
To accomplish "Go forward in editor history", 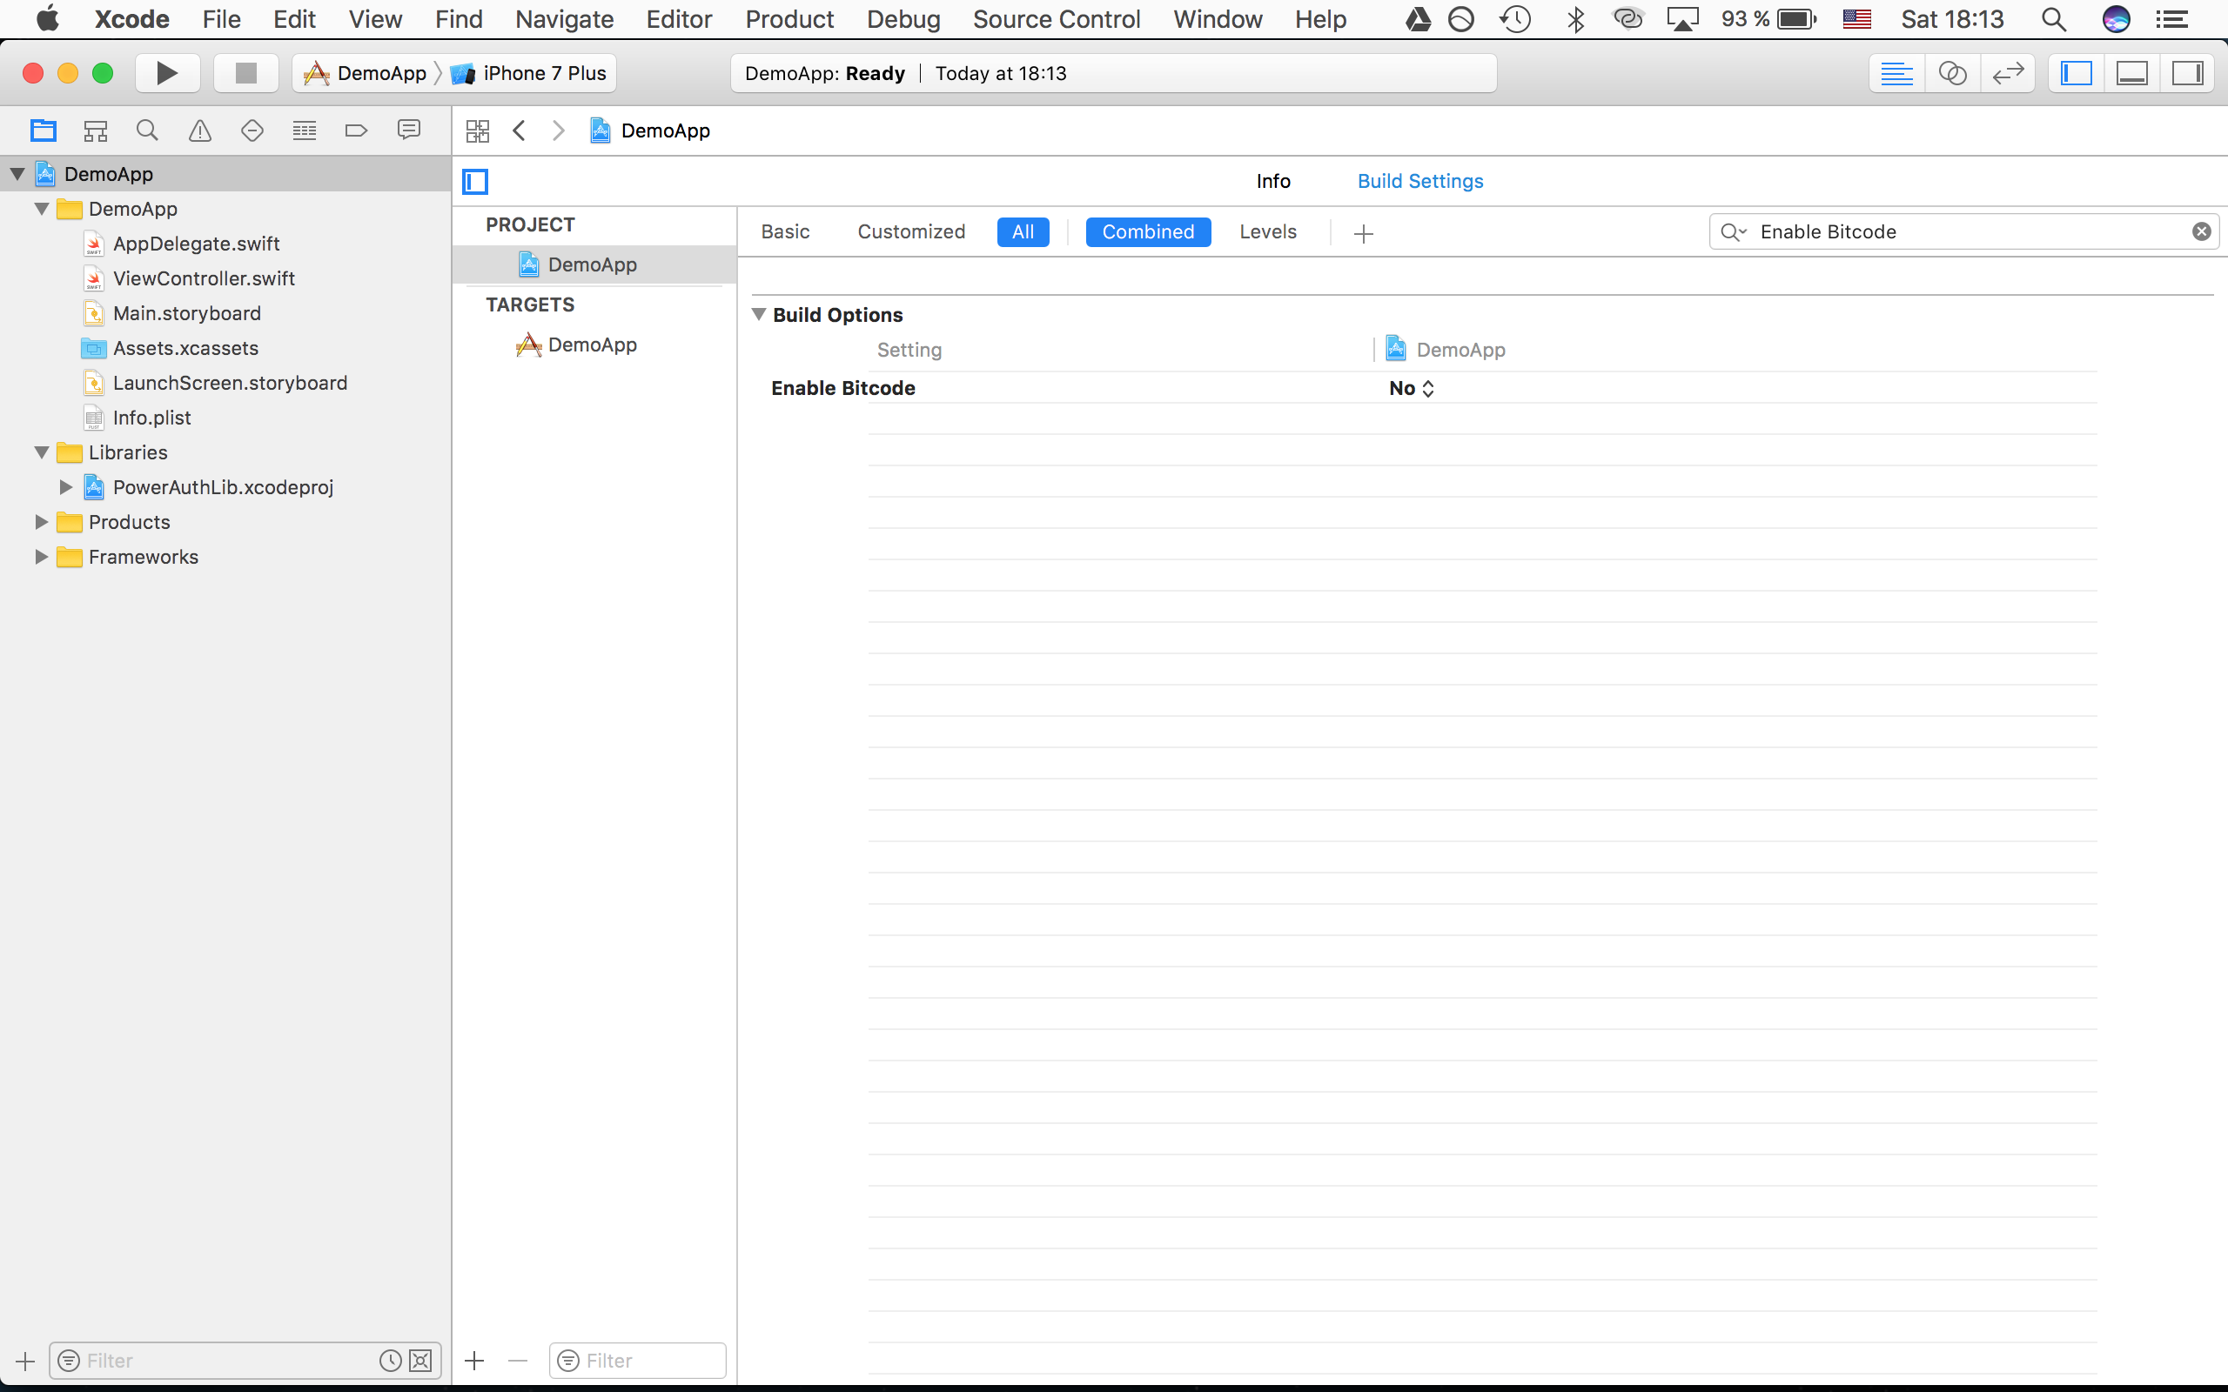I will click(559, 130).
